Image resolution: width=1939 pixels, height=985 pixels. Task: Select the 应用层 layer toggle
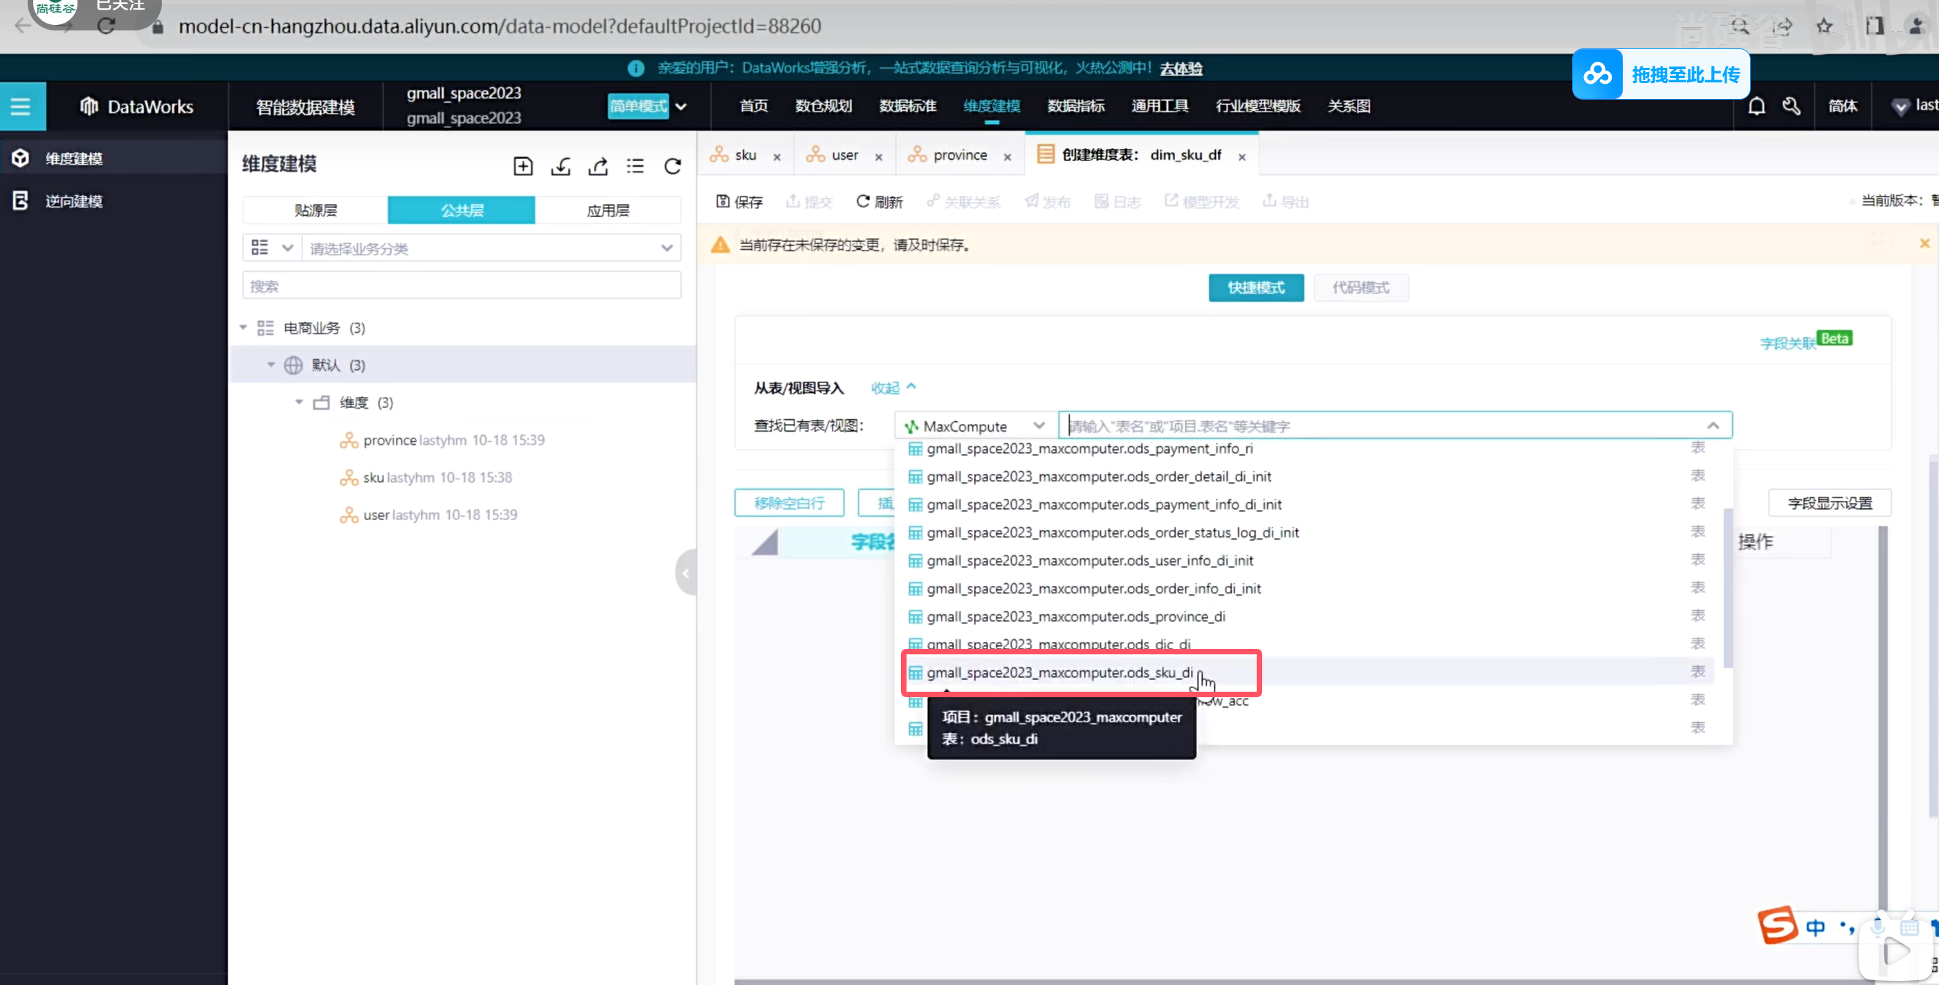[x=608, y=211]
